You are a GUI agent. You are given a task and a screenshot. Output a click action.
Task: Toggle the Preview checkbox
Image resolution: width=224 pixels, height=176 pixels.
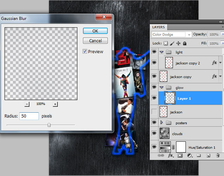85,51
